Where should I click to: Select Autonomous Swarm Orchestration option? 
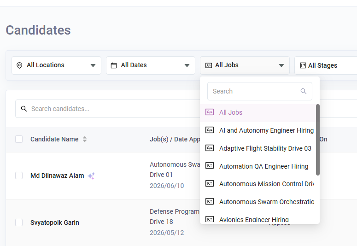[258, 202]
